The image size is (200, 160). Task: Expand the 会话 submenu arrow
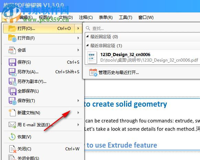pyautogui.click(x=78, y=50)
